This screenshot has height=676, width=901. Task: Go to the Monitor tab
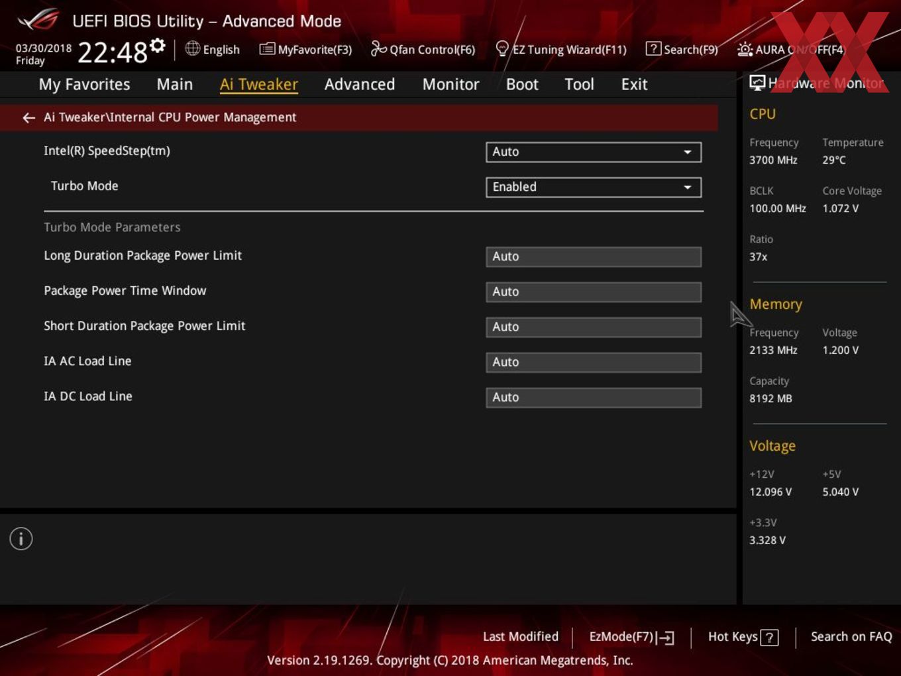coord(451,84)
